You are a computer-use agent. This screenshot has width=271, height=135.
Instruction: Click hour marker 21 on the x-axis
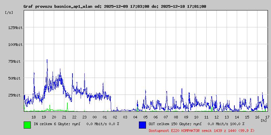pos(64,117)
